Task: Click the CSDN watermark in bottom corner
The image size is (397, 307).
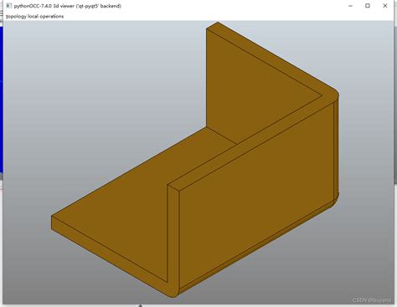Action: pos(371,300)
